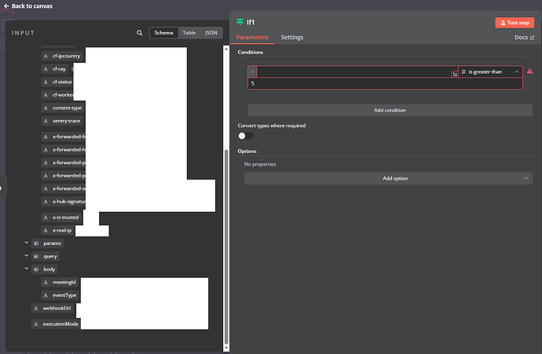Click the string type icon beside executionMode
This screenshot has height=354, width=542.
(36, 324)
